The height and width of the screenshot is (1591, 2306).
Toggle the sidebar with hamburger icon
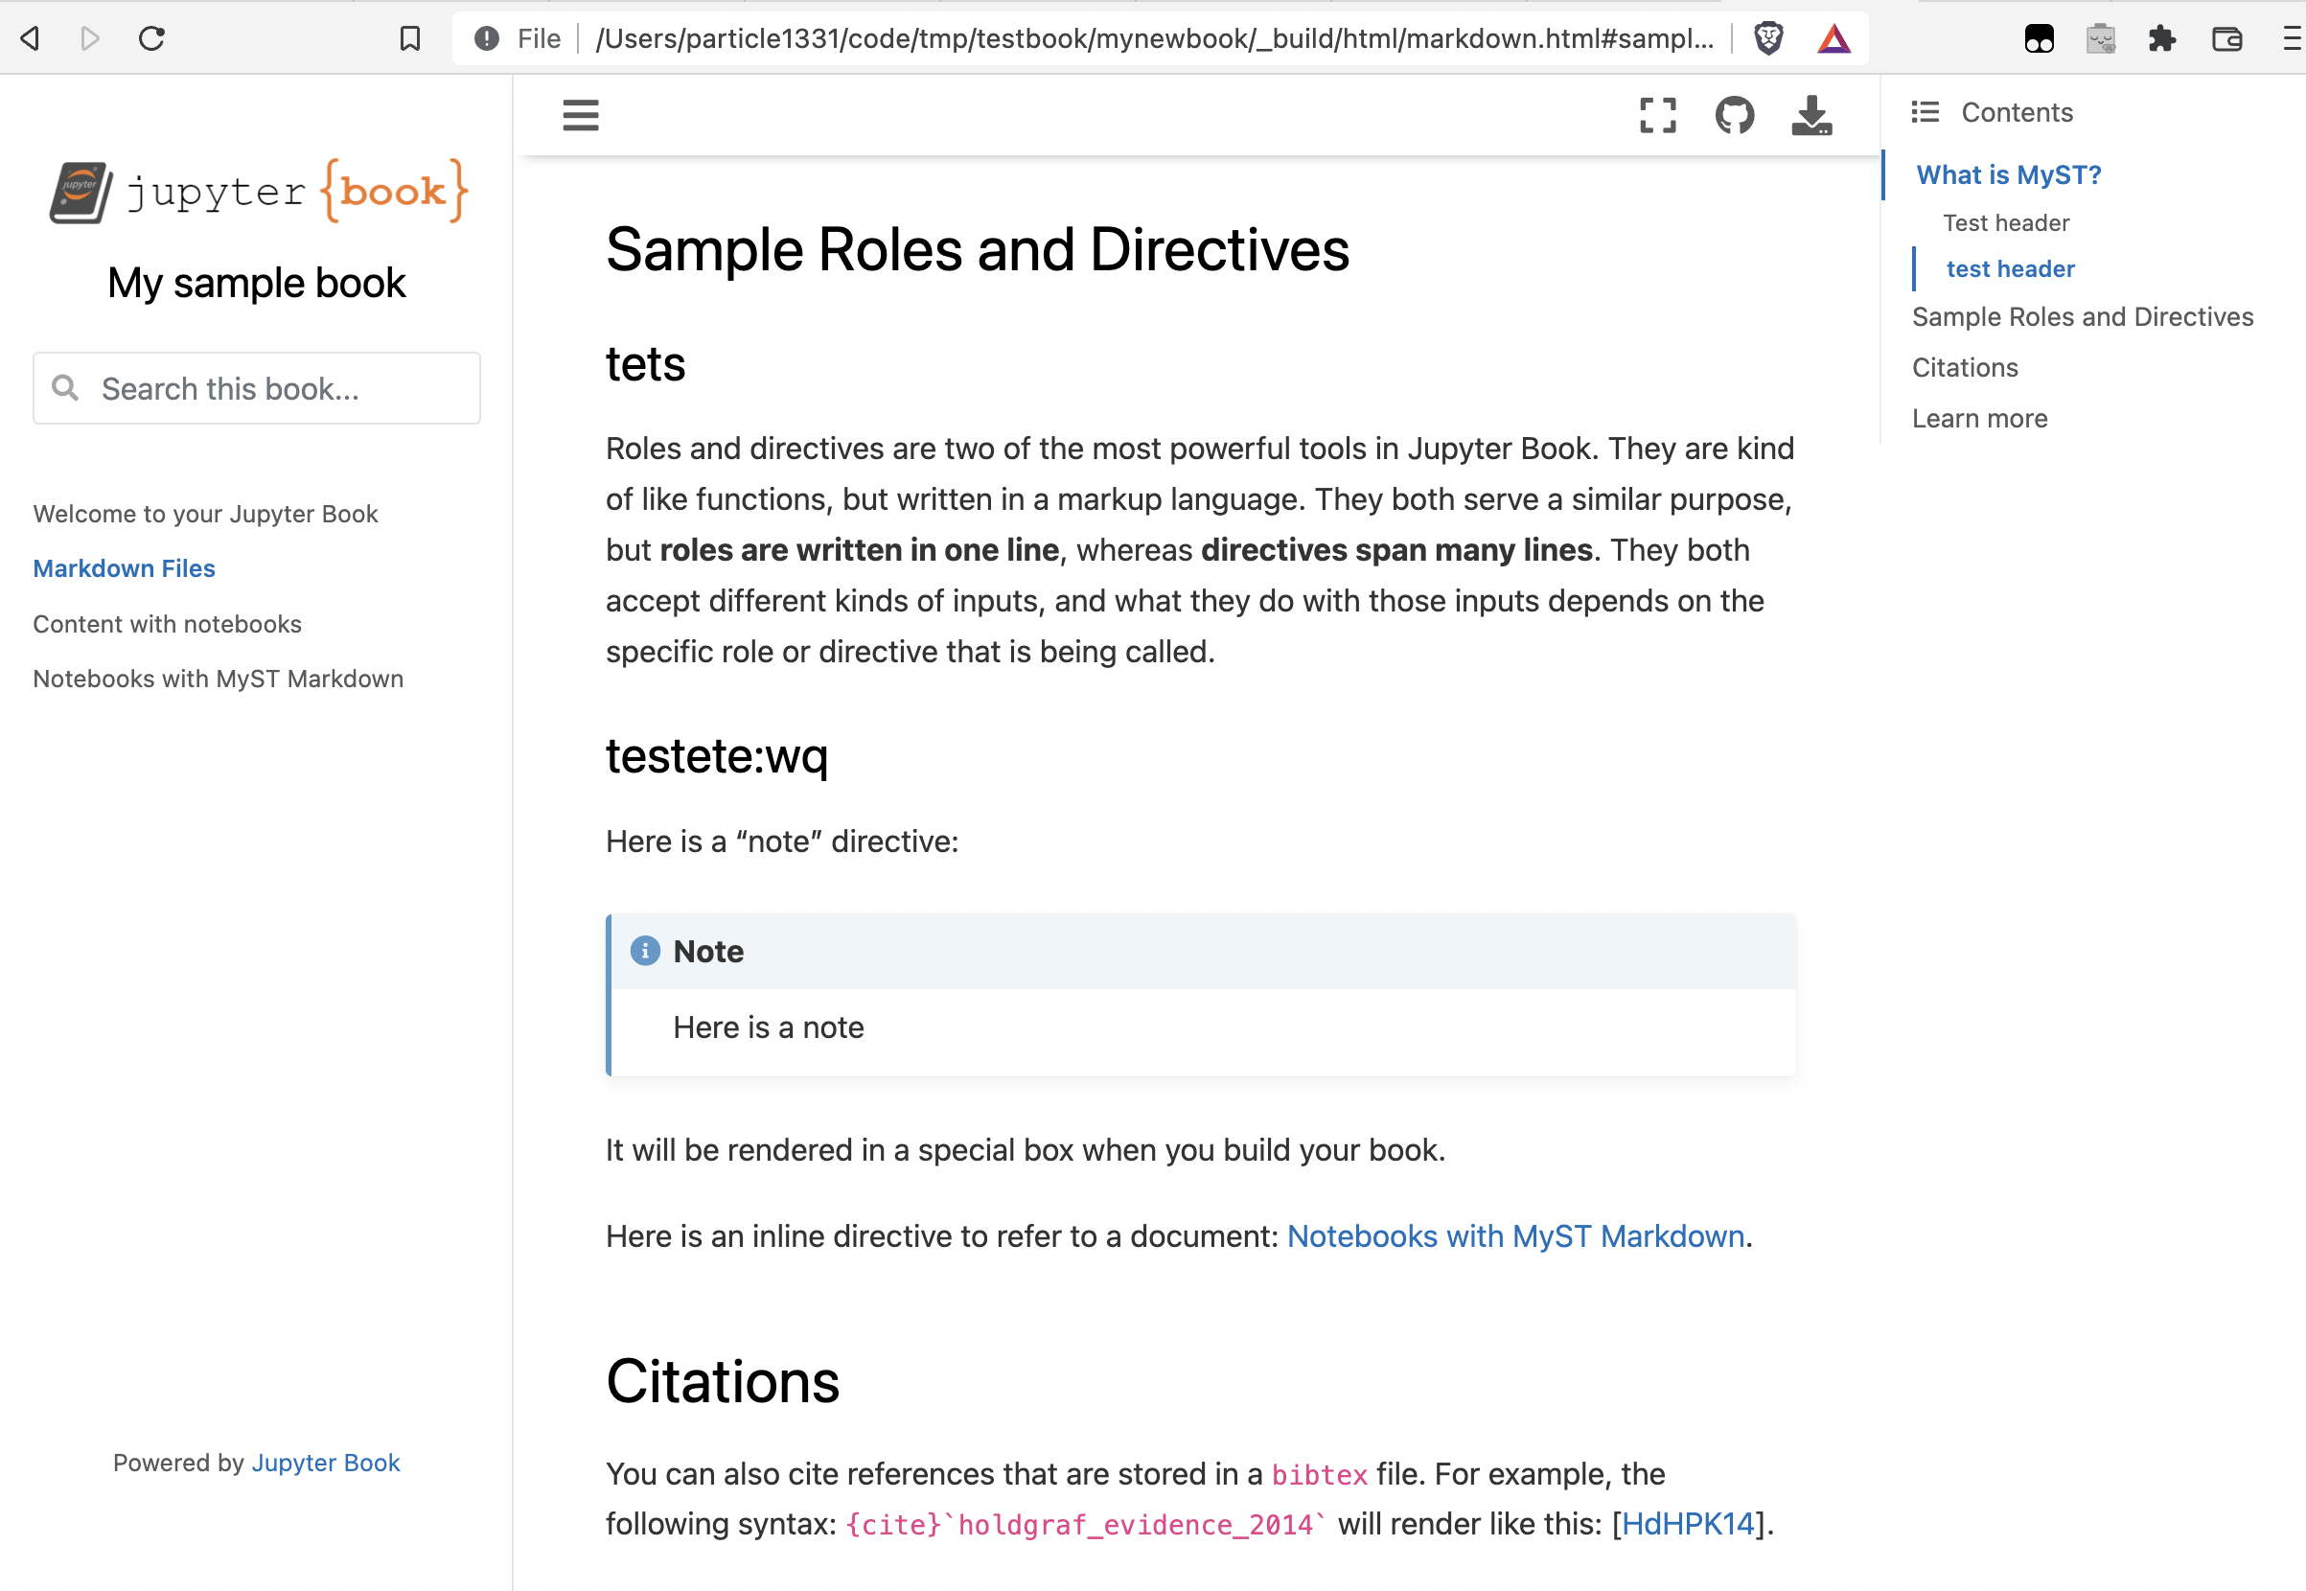click(580, 116)
